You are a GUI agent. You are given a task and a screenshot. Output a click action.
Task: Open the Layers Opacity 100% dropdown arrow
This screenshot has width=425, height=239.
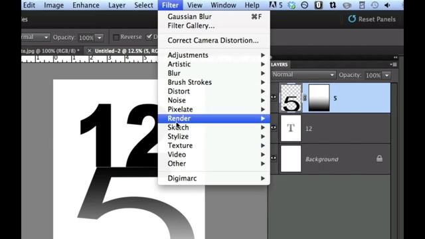click(x=387, y=75)
